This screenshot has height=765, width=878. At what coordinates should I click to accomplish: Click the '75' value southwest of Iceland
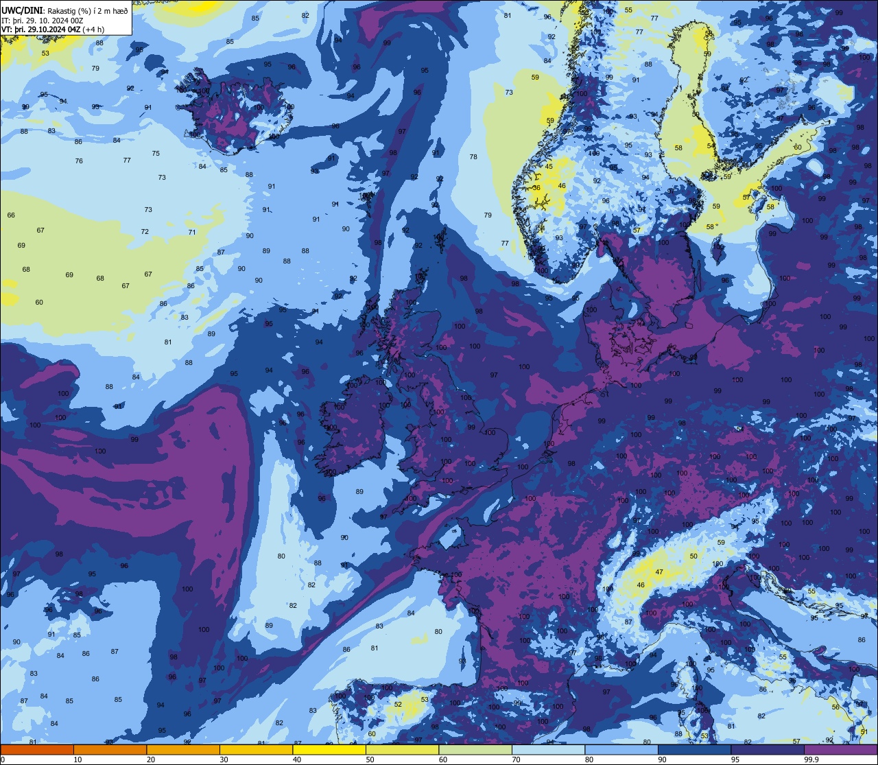tap(156, 154)
